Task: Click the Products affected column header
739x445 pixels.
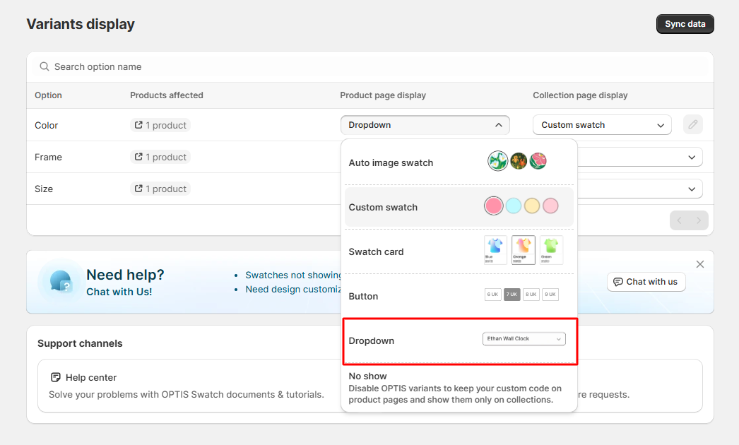Action: 166,95
